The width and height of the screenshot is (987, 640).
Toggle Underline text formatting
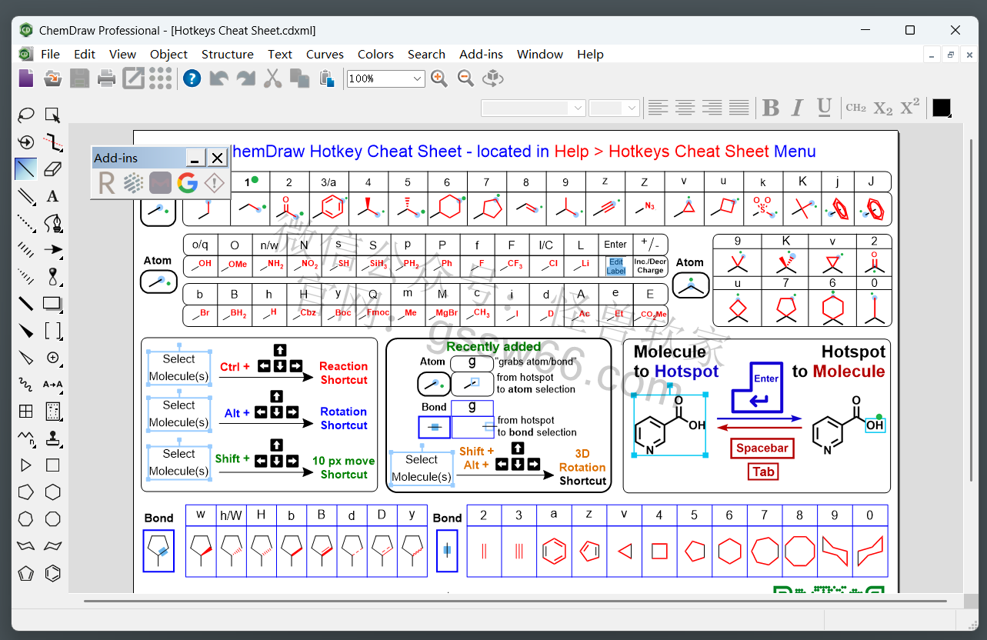coord(824,108)
